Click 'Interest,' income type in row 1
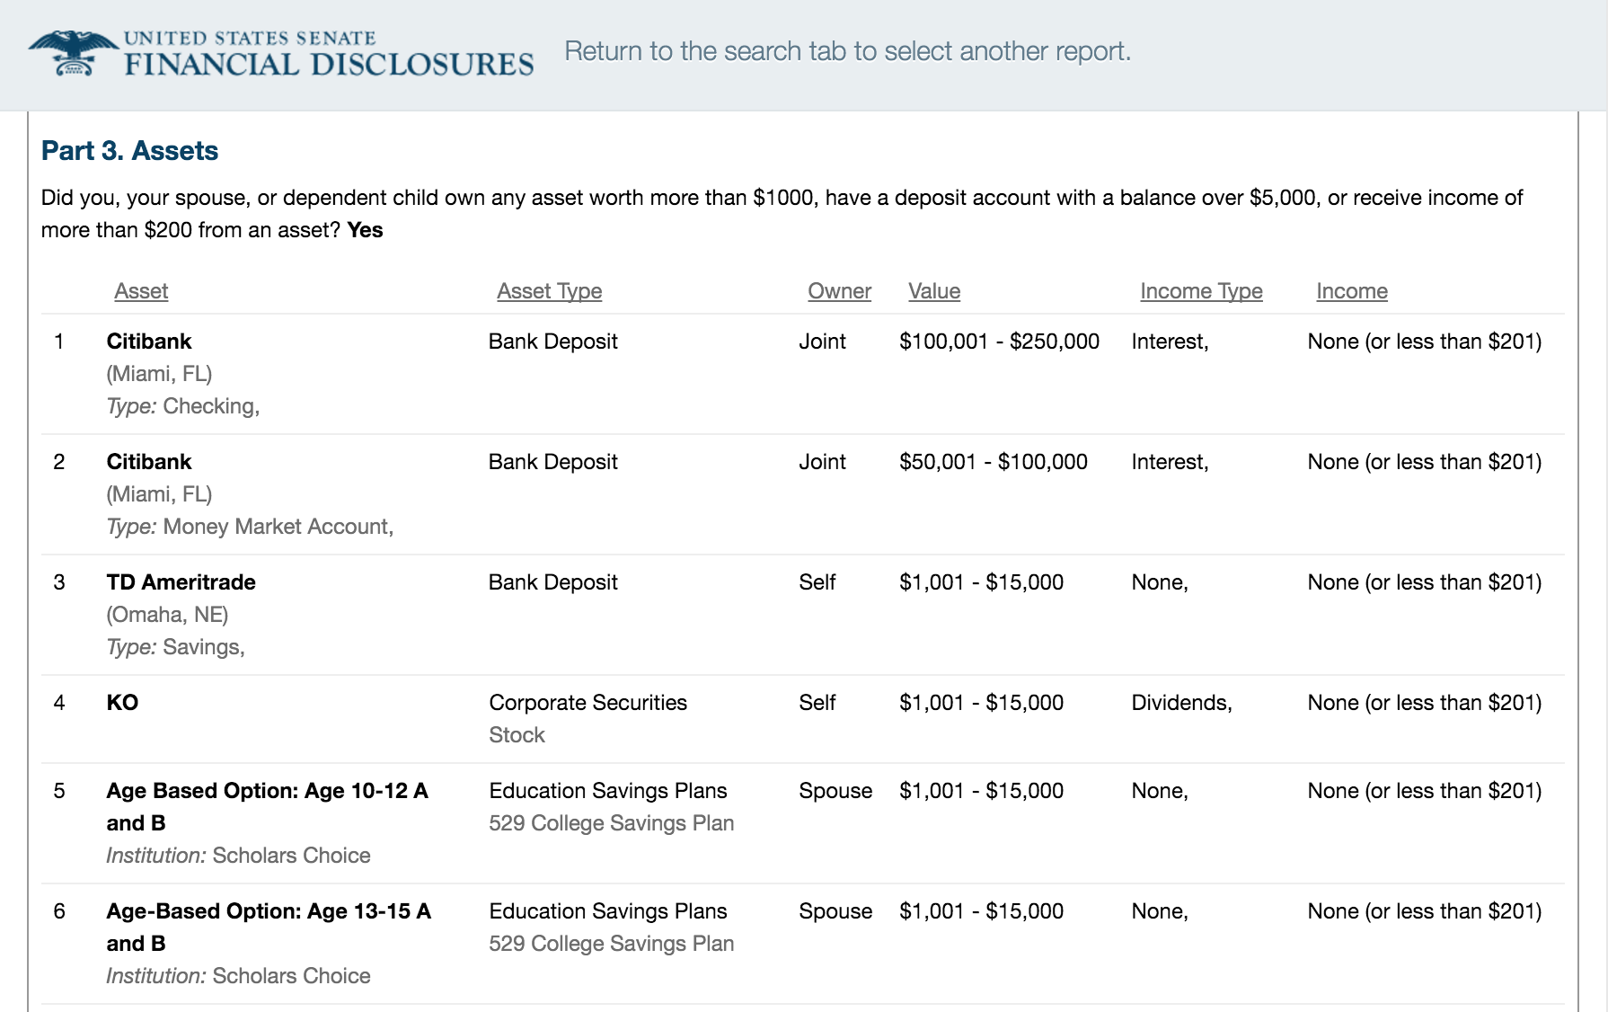Image resolution: width=1608 pixels, height=1012 pixels. point(1170,342)
